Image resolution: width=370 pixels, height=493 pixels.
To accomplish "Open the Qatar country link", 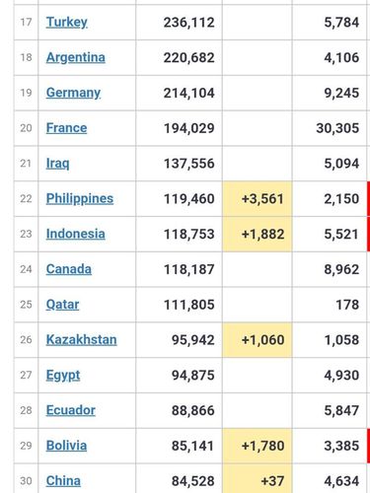I will [62, 305].
